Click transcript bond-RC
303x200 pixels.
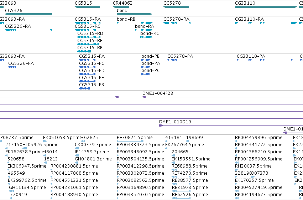pyautogui.click(x=146, y=37)
